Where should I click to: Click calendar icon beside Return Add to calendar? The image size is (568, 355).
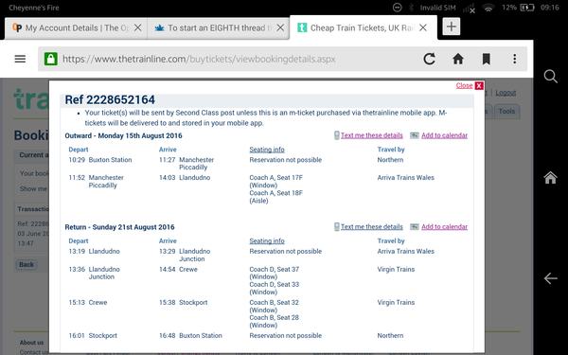415,227
